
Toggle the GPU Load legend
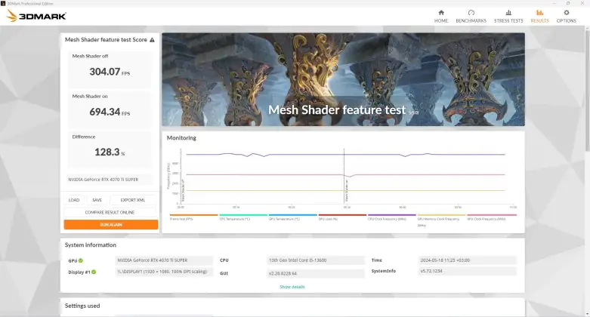(x=342, y=217)
